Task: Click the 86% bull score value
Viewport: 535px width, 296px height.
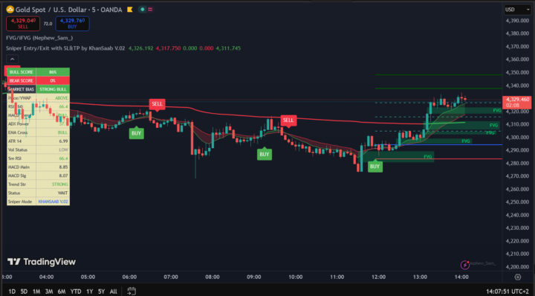Action: point(53,72)
